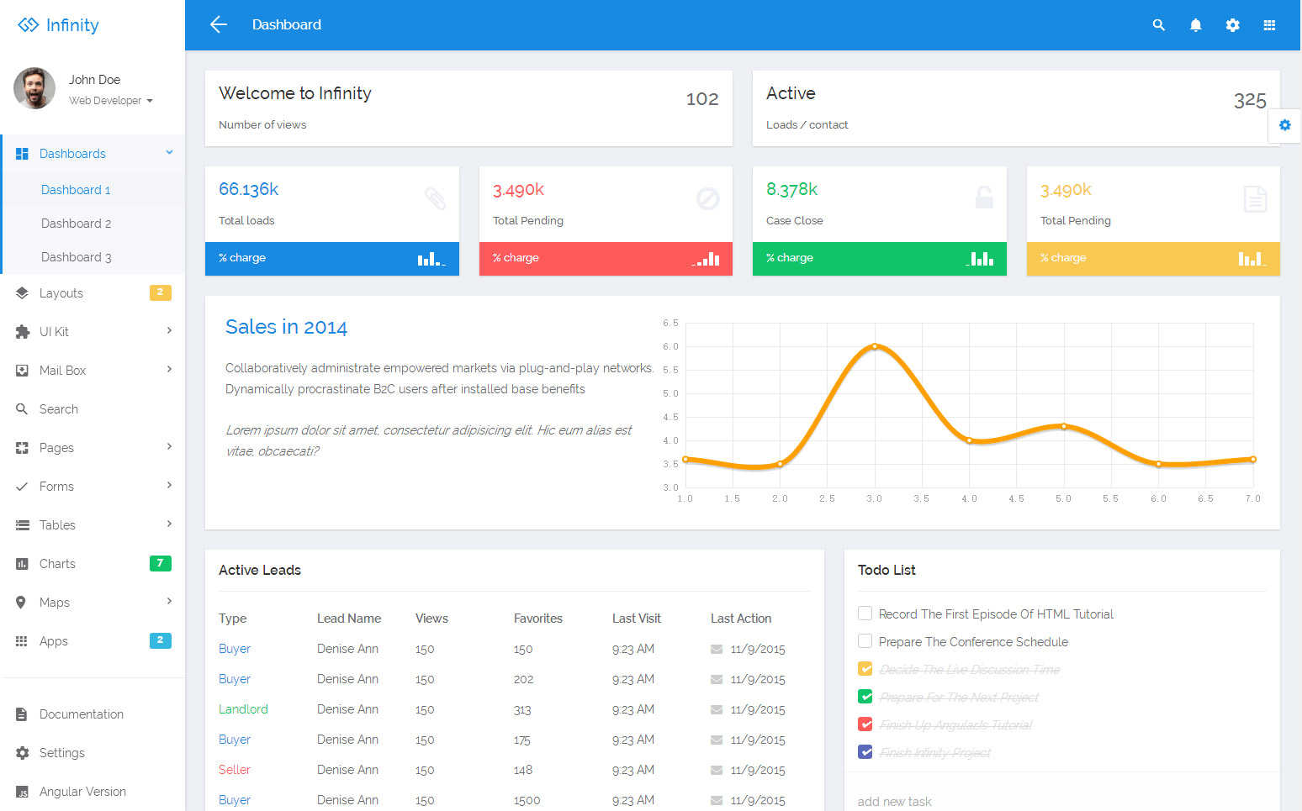
Task: Expand the Pages submenu arrow
Action: point(169,447)
